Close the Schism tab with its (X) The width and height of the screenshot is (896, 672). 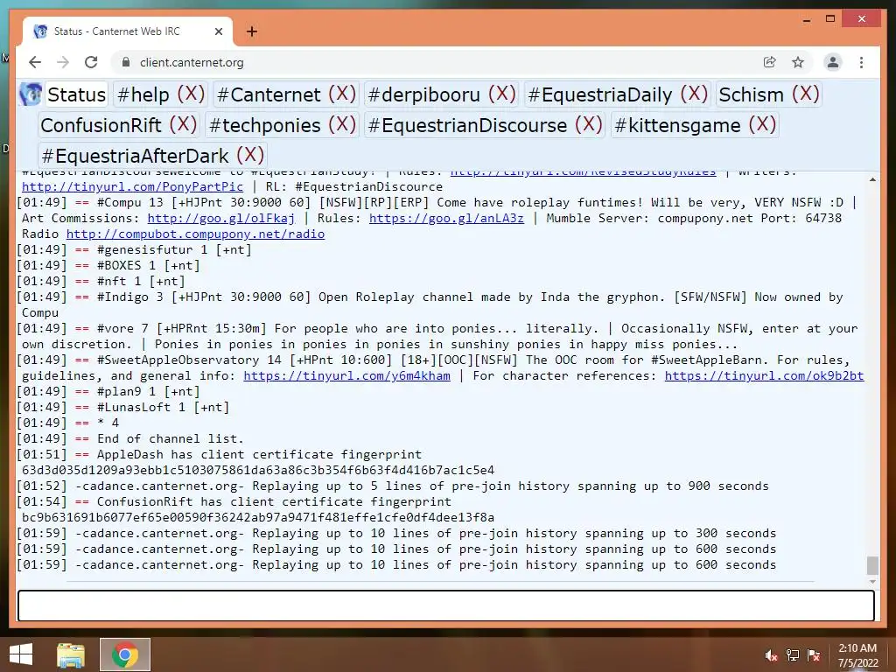click(805, 94)
